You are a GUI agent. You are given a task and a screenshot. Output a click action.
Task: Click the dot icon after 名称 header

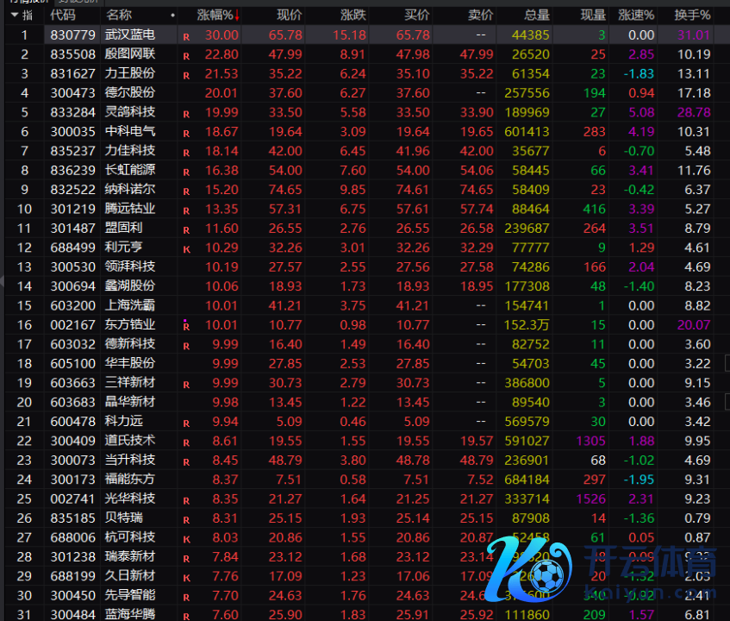pos(172,15)
